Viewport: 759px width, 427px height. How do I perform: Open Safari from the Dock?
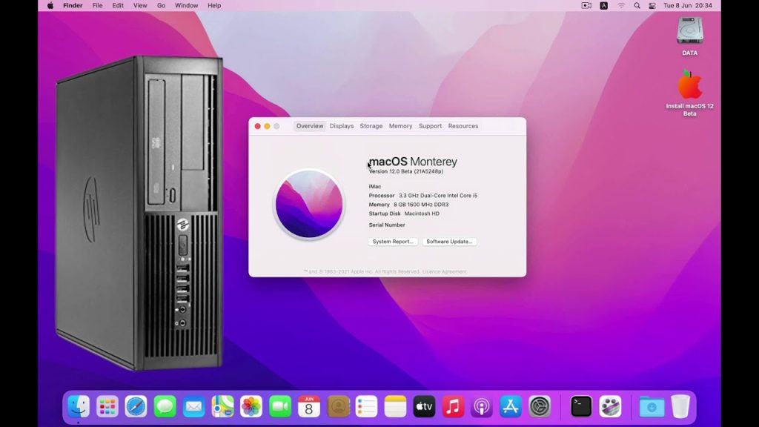(x=136, y=406)
